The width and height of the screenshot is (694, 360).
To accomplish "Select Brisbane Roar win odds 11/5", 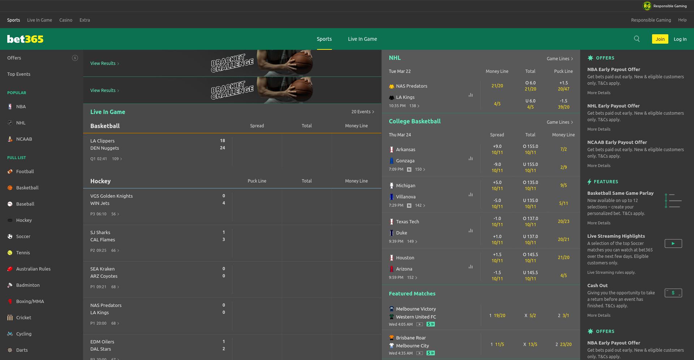I will (497, 344).
